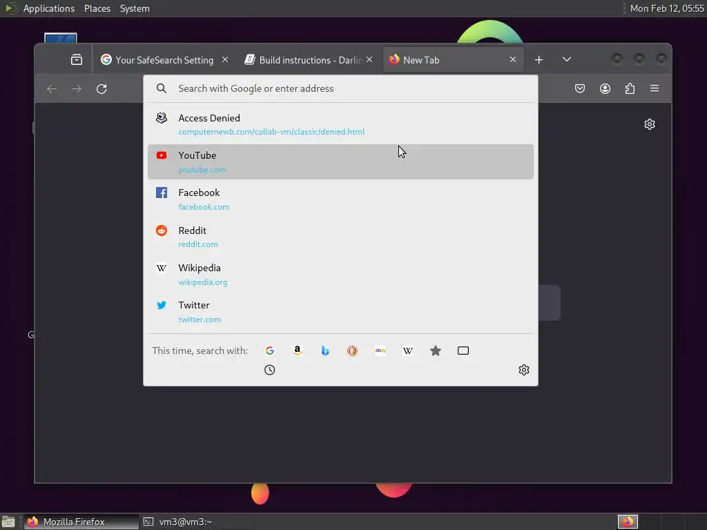Screen dimensions: 707x530
Task: Close the Your SafeSearch Setting tab
Action: tap(225, 59)
